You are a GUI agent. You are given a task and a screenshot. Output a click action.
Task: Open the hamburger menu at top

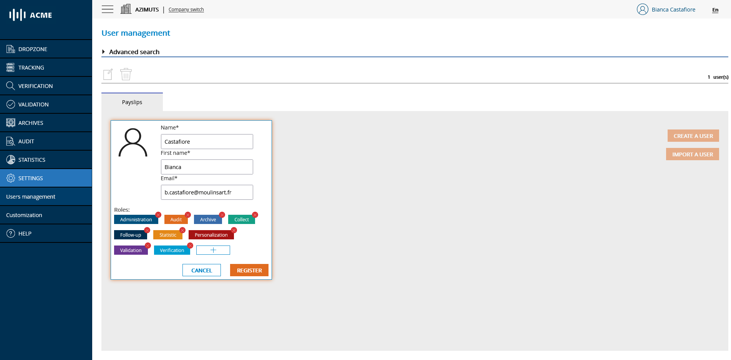[108, 9]
